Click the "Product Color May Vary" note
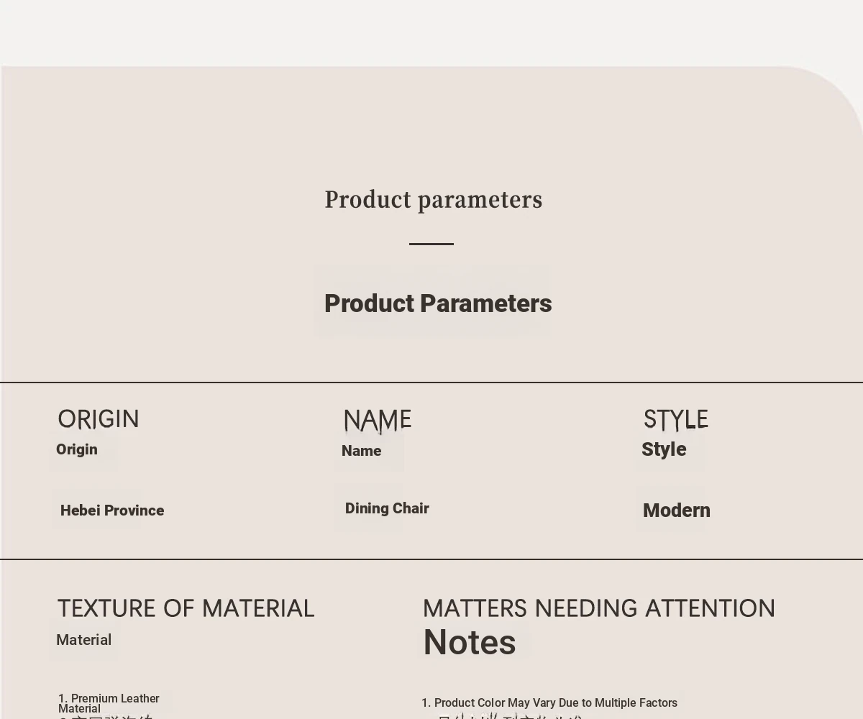863x719 pixels. [x=555, y=702]
